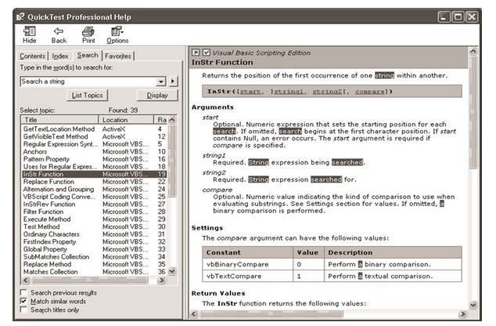This screenshot has width=496, height=326.
Task: Select VBScript Coding Conventions topic
Action: point(94,197)
